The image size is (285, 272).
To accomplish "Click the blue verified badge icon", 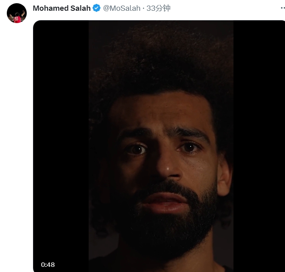I will click(97, 8).
